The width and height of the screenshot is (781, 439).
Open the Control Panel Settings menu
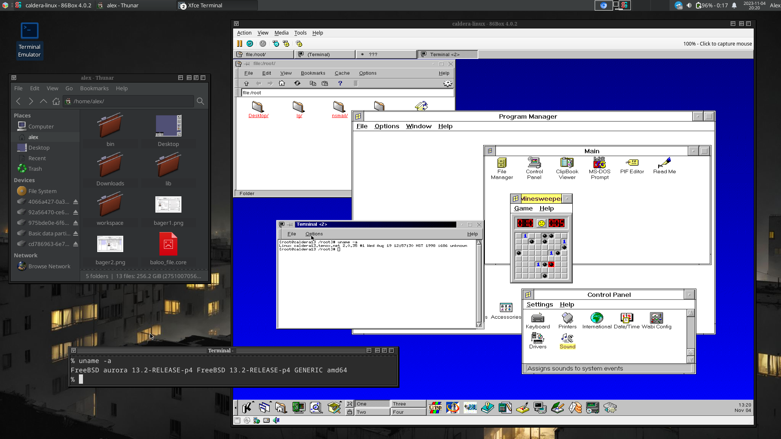point(539,304)
